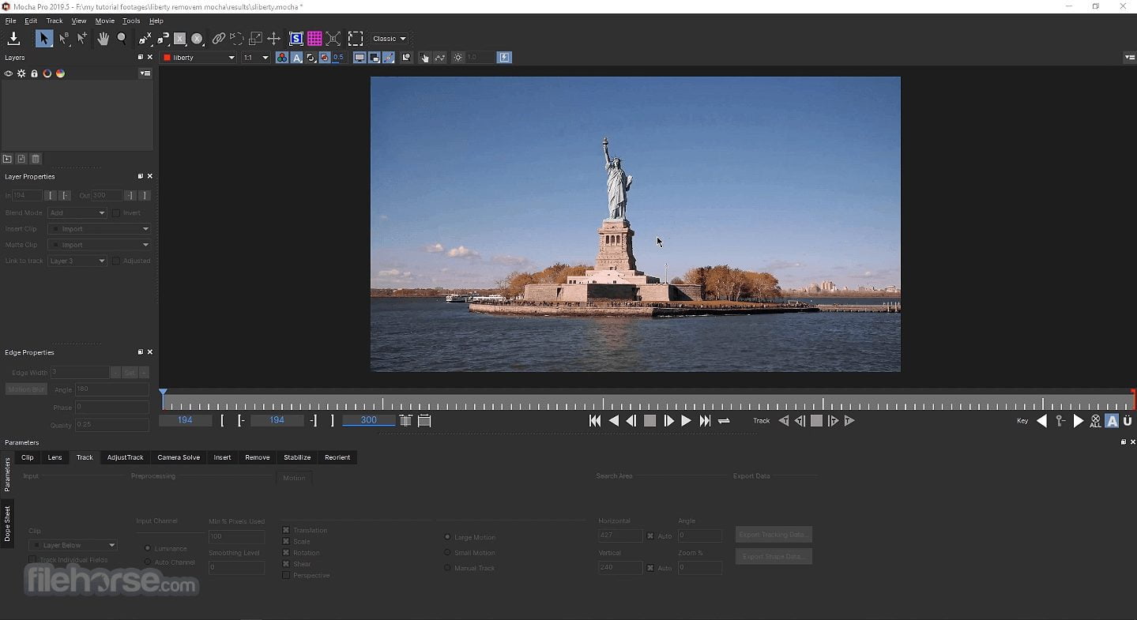Toggle the eye visibility column in Layers
The image size is (1137, 620).
click(x=9, y=73)
